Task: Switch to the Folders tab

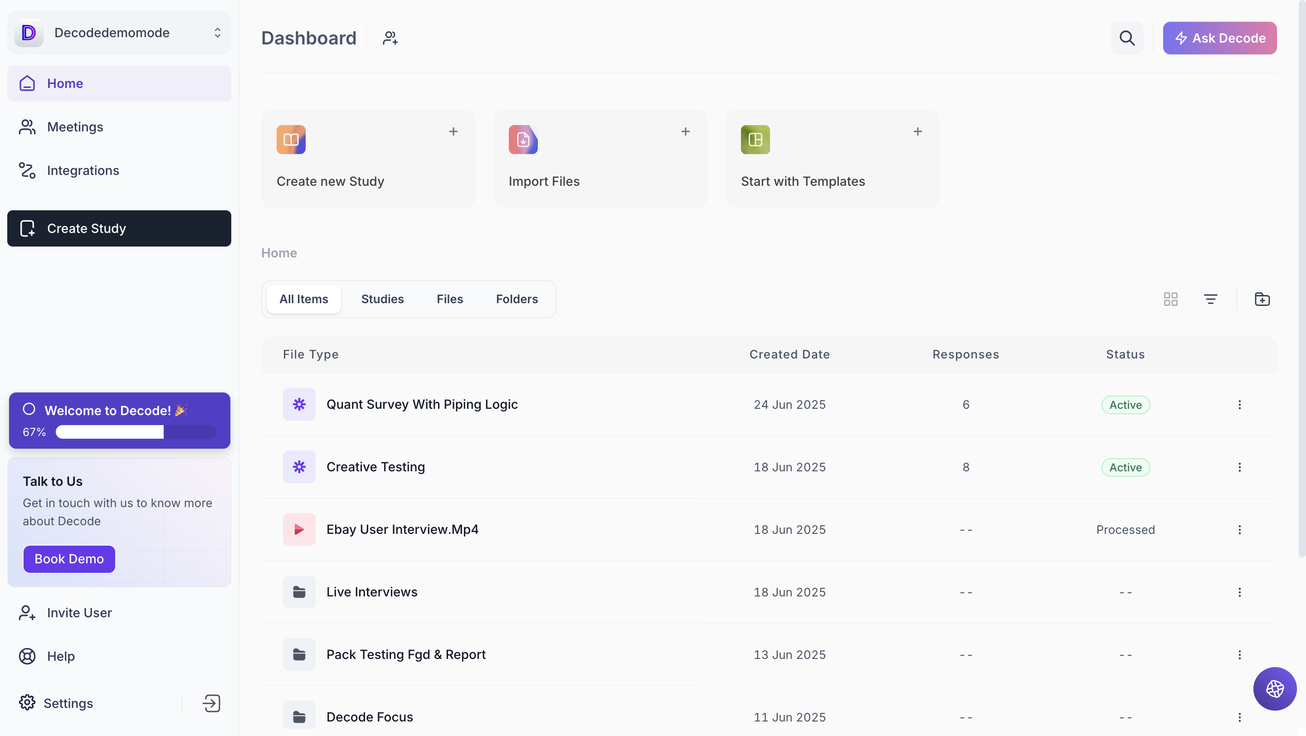Action: 517,300
